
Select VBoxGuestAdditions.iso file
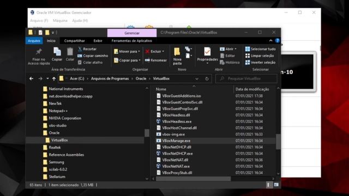click(182, 96)
